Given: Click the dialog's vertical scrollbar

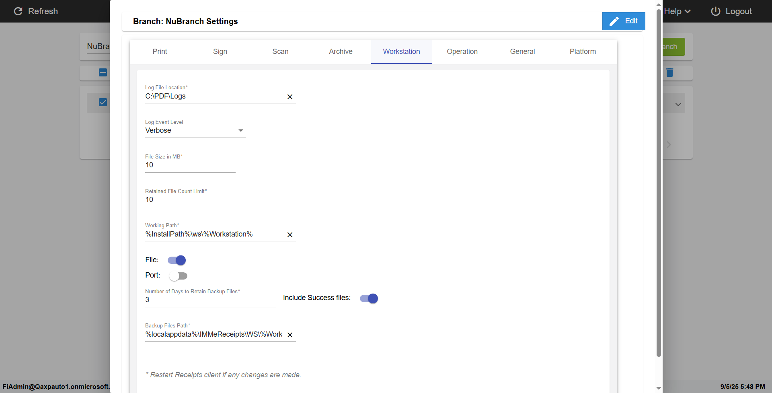Looking at the screenshot, I should tap(658, 181).
